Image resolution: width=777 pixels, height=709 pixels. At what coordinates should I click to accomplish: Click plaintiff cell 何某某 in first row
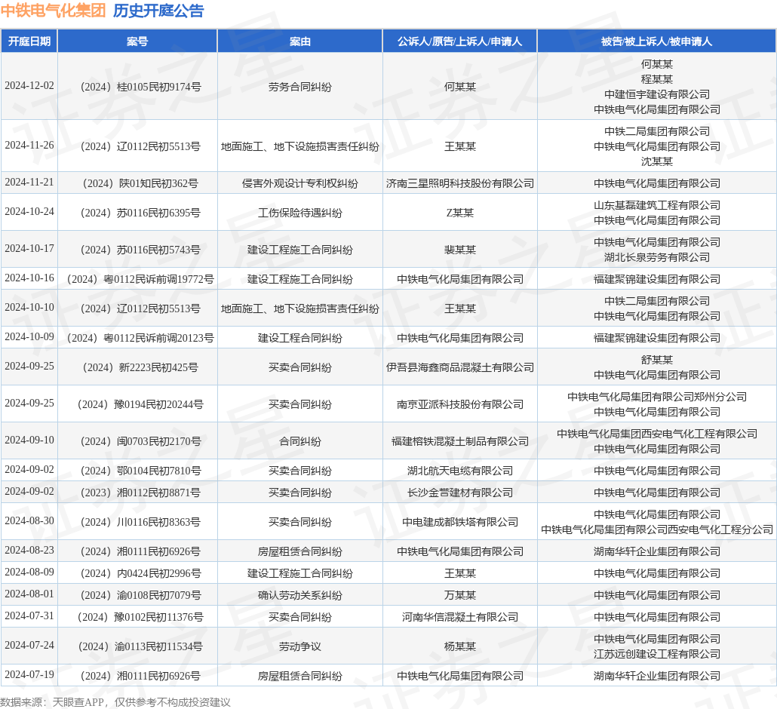point(460,87)
